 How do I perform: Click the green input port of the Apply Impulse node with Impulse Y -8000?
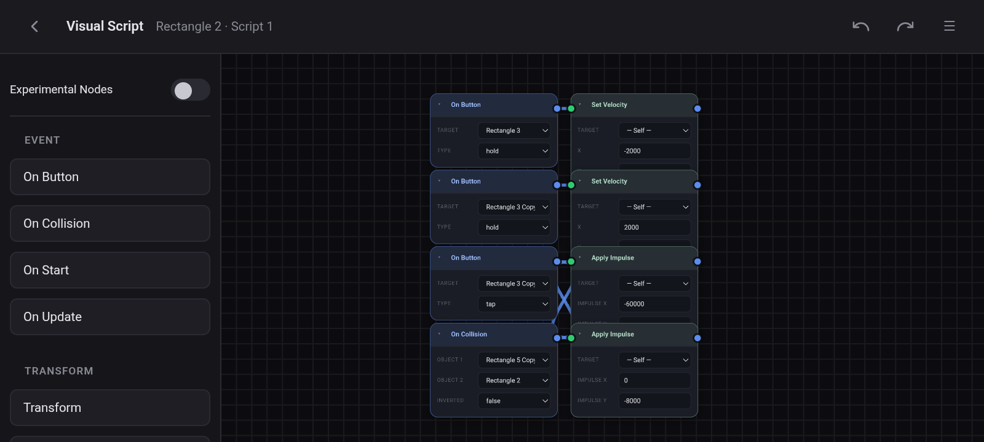click(571, 338)
